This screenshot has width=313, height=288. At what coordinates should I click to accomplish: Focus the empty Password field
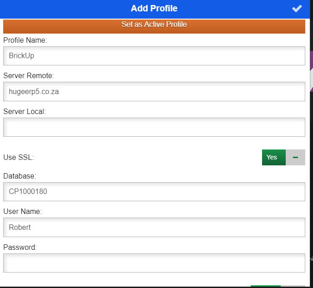tap(154, 263)
